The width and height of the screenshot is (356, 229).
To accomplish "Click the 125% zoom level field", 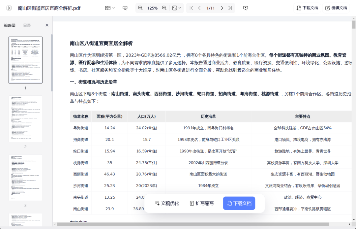I will click(x=152, y=8).
